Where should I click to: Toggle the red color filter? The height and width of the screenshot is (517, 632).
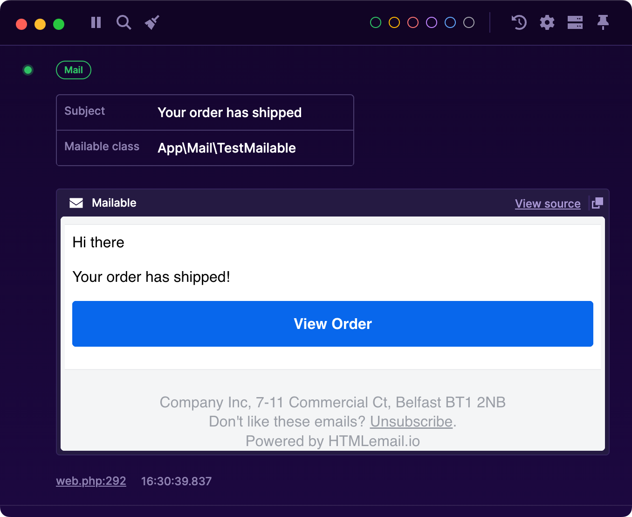[x=412, y=22]
